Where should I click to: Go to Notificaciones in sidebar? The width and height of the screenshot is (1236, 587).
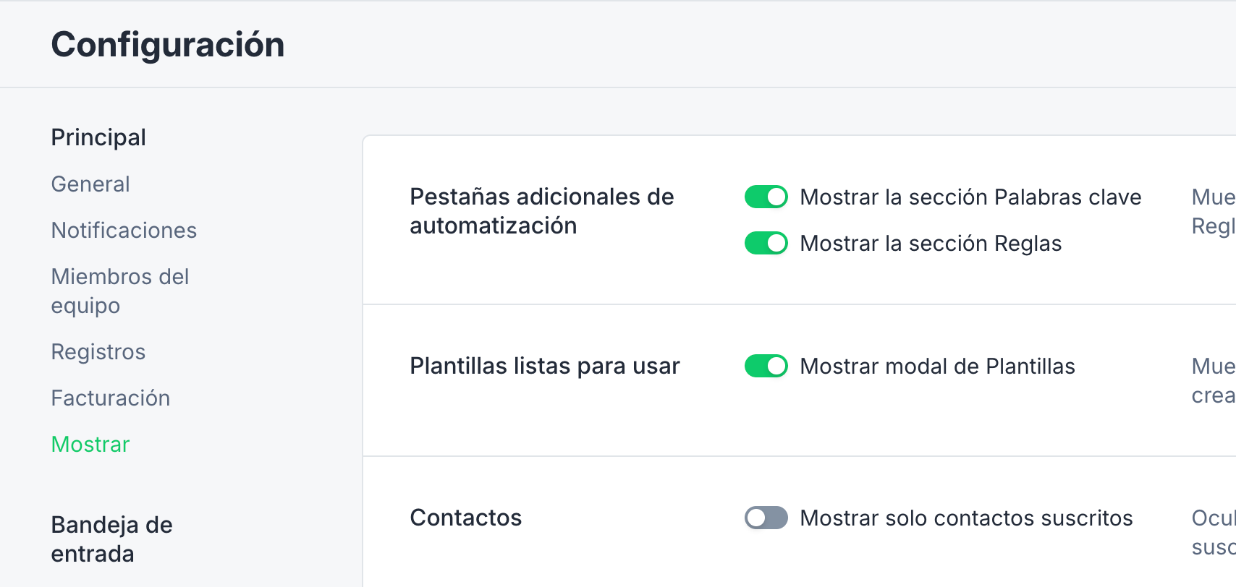124,231
